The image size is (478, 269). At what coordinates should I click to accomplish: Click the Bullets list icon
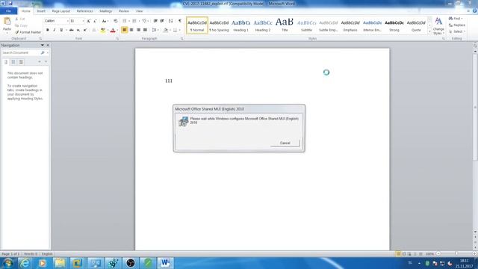click(125, 21)
